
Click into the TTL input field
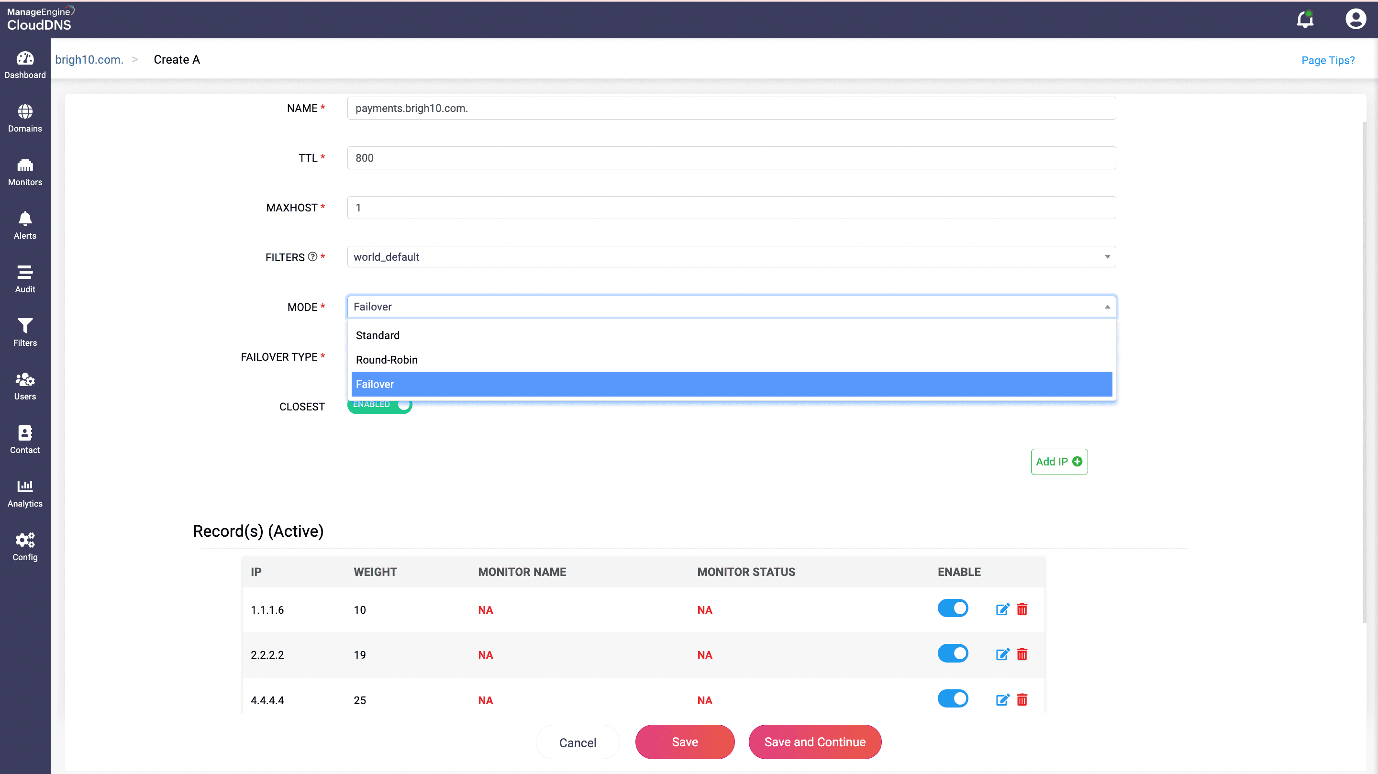[731, 158]
